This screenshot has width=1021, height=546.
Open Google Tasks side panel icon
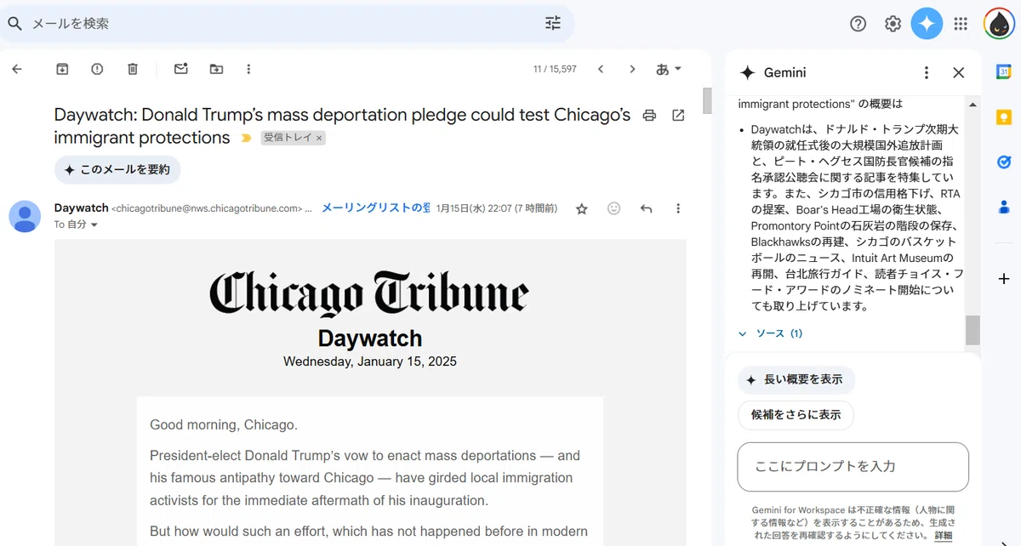click(1004, 162)
